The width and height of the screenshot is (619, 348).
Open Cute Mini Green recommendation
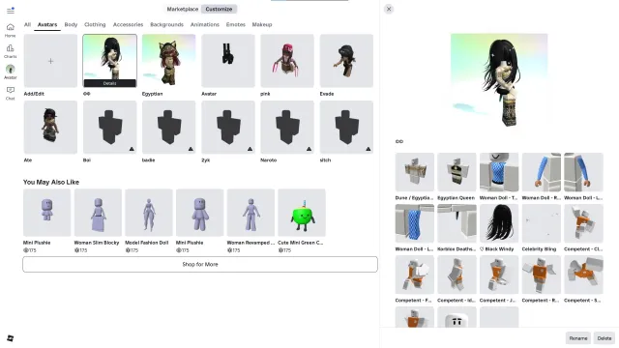click(302, 213)
